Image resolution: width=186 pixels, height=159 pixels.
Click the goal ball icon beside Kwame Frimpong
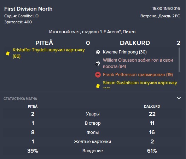(x=98, y=52)
